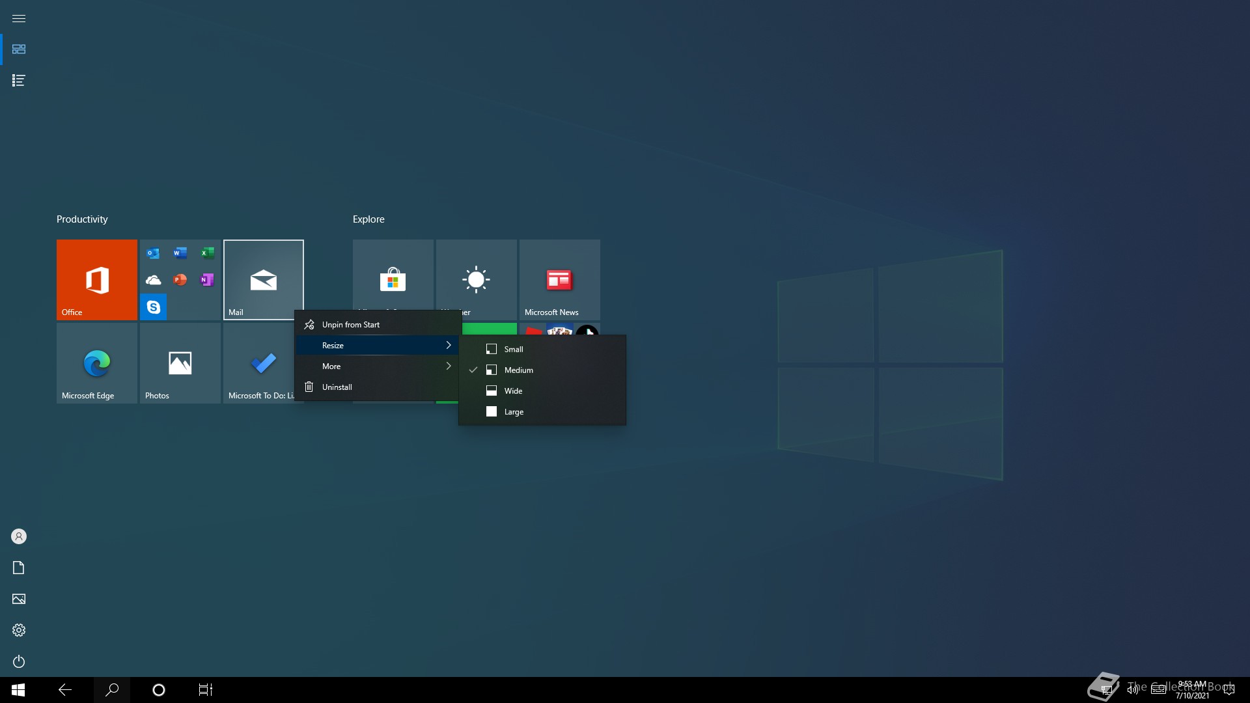Image resolution: width=1250 pixels, height=703 pixels.
Task: Open the Microsoft To Do tile
Action: tap(259, 363)
